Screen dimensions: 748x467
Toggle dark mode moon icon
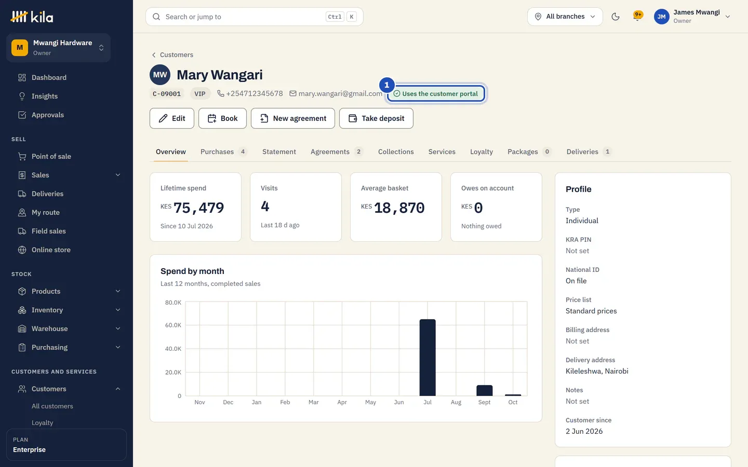click(616, 17)
